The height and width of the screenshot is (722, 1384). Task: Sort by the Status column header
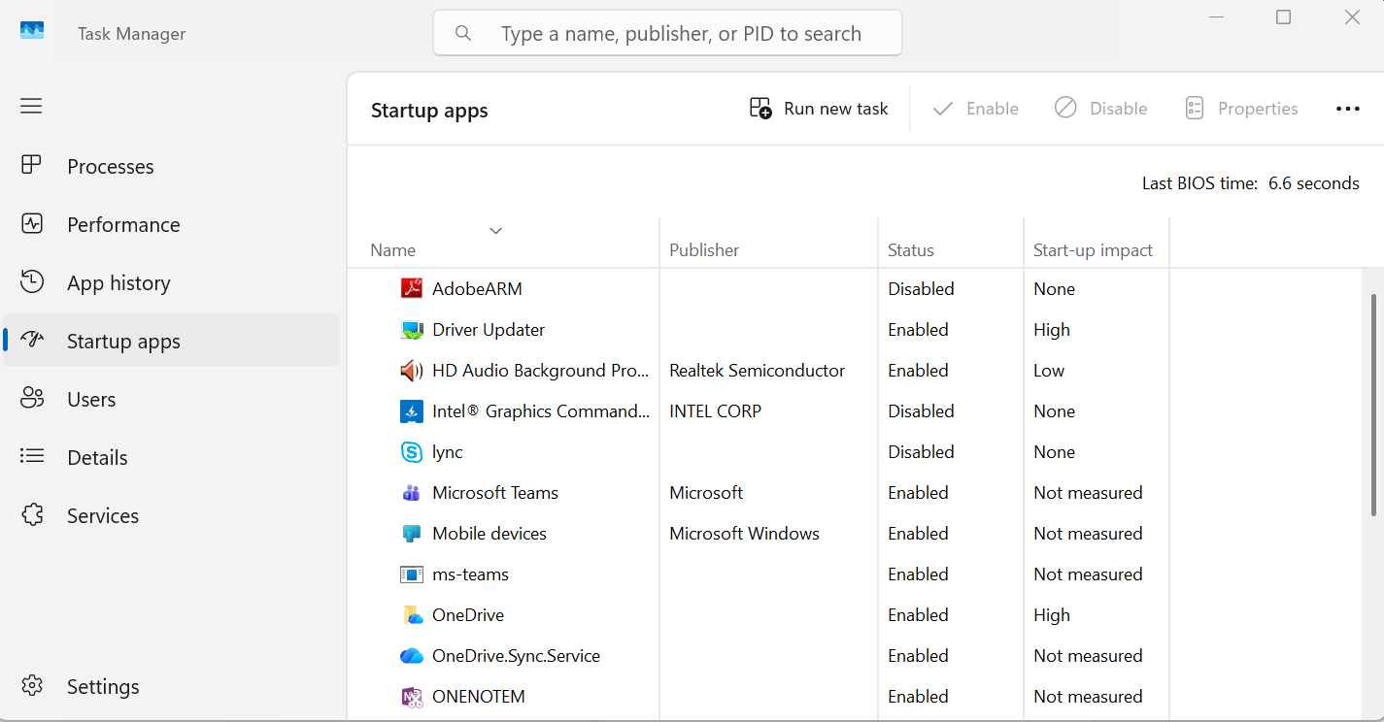911,250
